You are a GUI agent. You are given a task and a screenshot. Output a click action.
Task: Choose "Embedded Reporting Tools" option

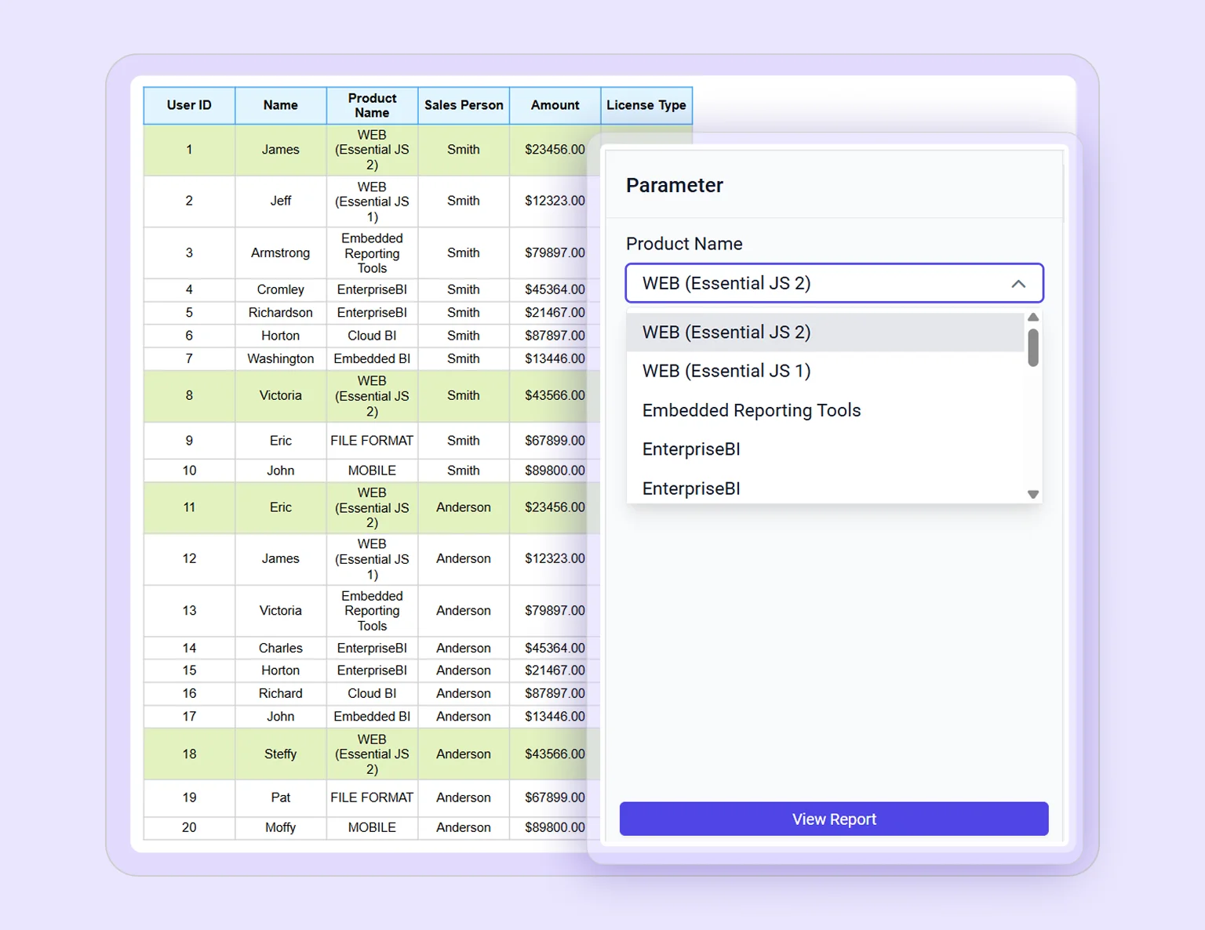point(751,410)
